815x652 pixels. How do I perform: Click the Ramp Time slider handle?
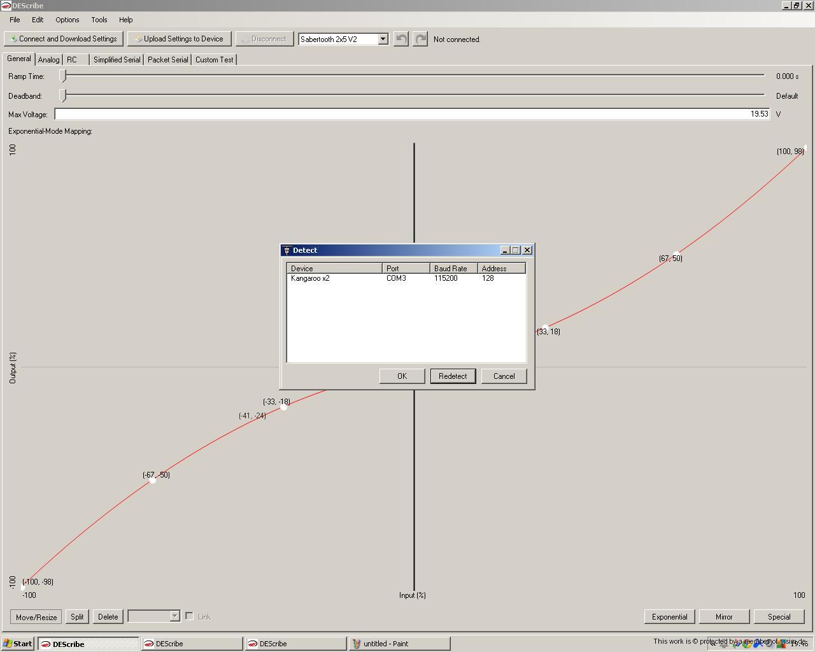click(63, 76)
